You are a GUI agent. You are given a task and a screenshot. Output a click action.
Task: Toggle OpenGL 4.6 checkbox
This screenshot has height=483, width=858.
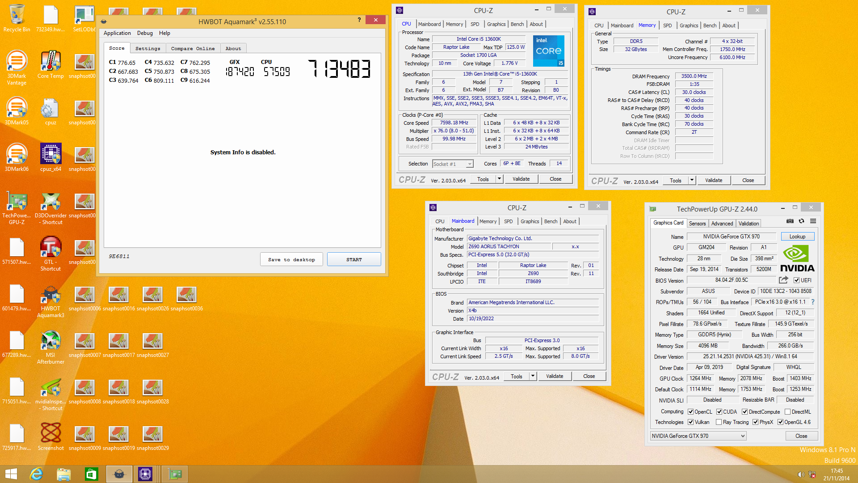pyautogui.click(x=780, y=422)
